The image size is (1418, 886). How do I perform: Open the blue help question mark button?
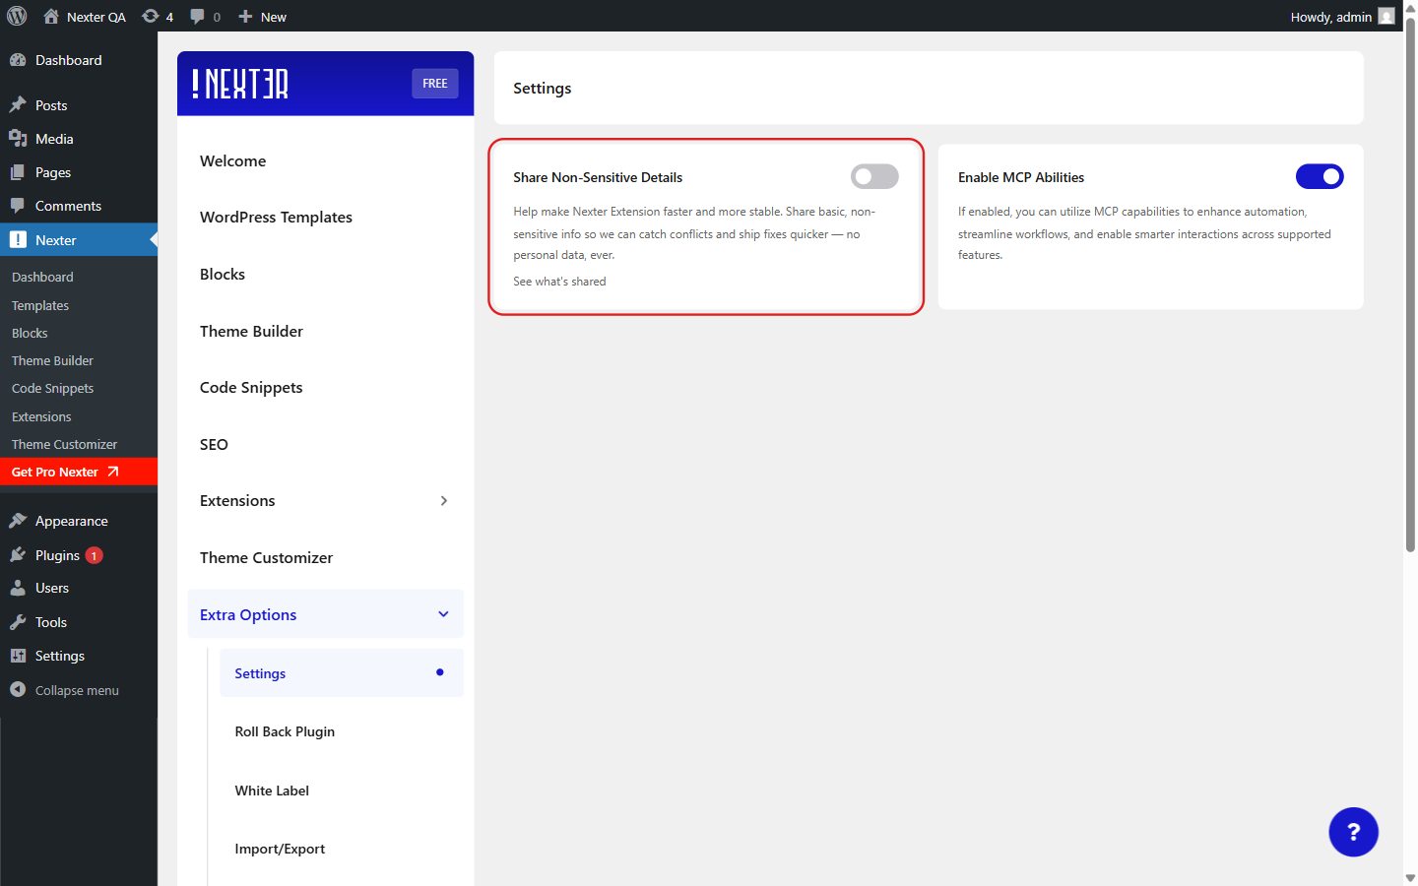coord(1353,832)
